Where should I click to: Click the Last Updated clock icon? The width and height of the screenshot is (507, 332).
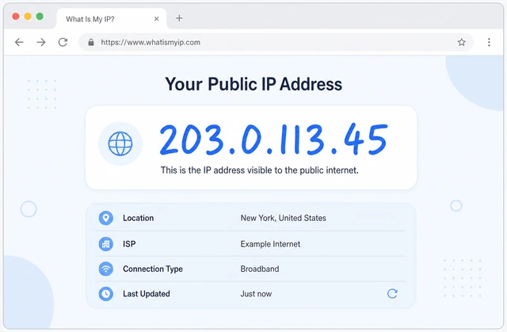105,294
